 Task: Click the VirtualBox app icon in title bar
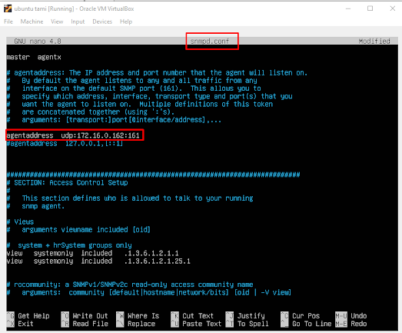click(x=8, y=8)
